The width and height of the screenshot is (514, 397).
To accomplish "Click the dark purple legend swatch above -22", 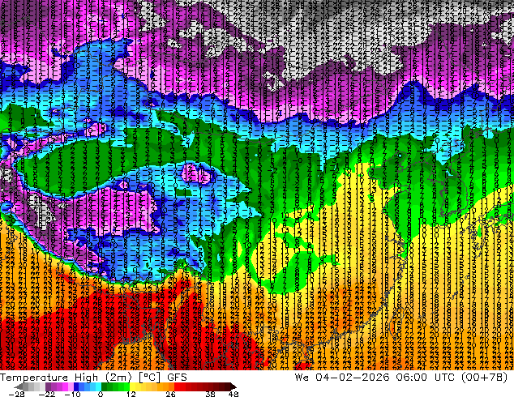I will pyautogui.click(x=48, y=386).
